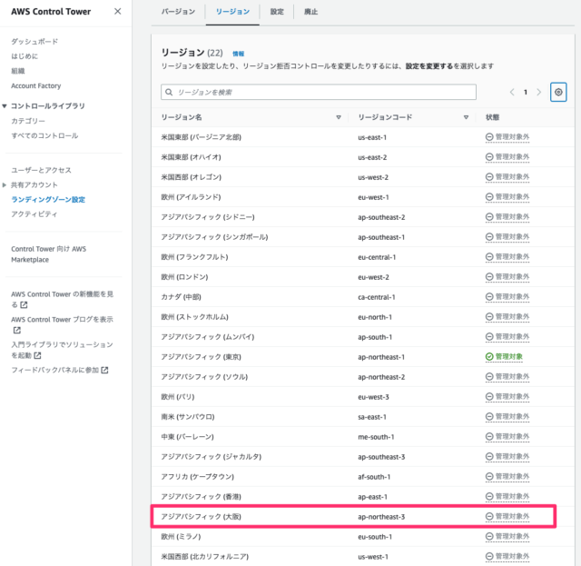Open AWS Control Tower ブログを表示 link

pos(62,324)
